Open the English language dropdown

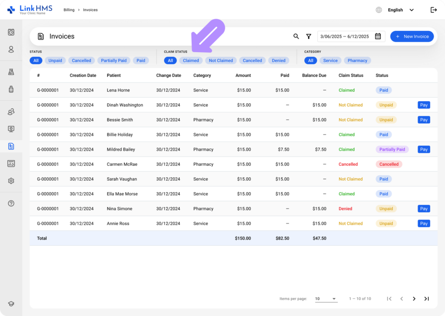[x=401, y=10]
